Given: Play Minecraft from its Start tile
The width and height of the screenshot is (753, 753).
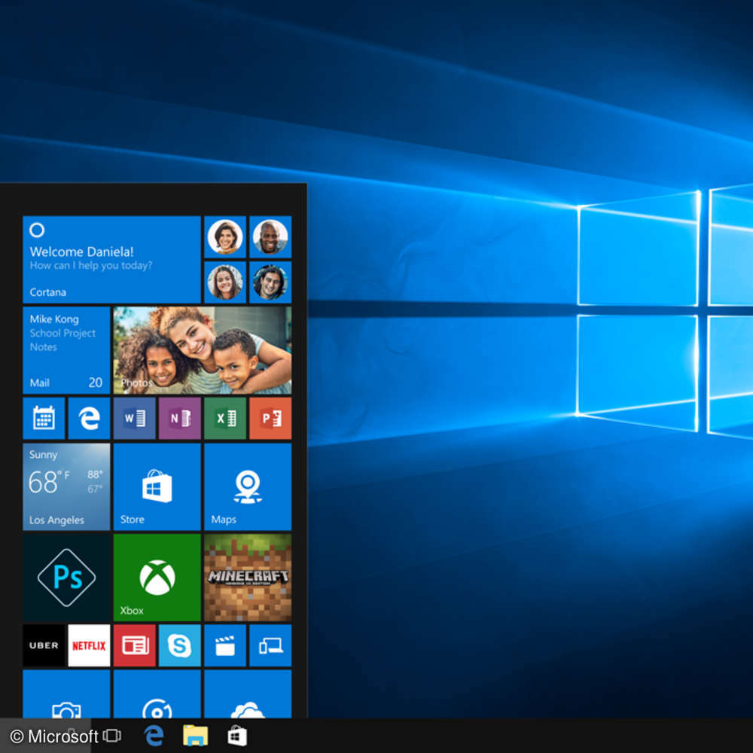Looking at the screenshot, I should (247, 576).
